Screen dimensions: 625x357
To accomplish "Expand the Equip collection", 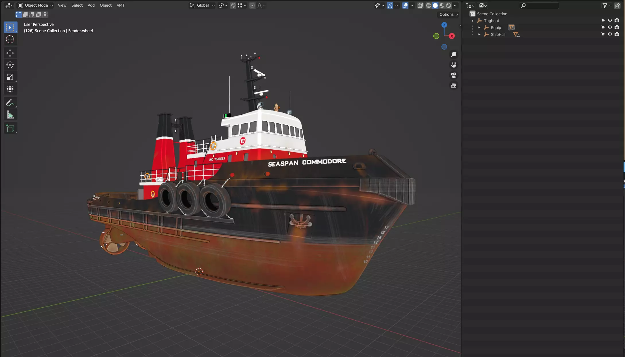I will point(479,28).
